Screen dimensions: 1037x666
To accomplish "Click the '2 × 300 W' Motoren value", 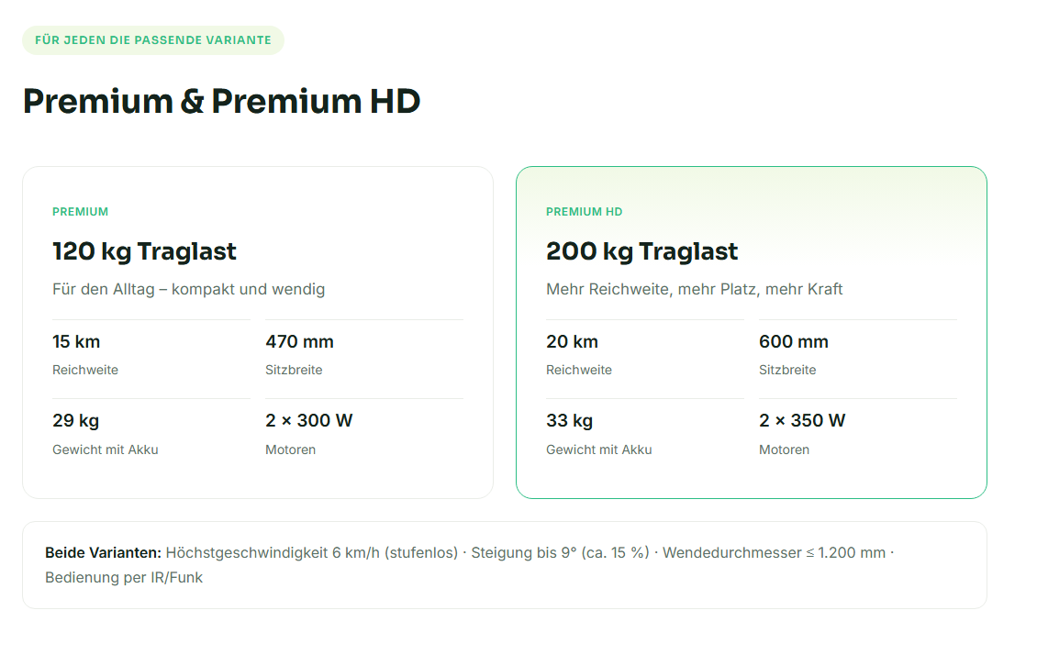I will 309,421.
